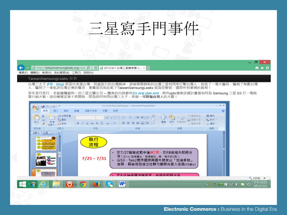Viewport: 287px width, 215px height.
Task: Close the slide thumbnail pane
Action: point(59,133)
